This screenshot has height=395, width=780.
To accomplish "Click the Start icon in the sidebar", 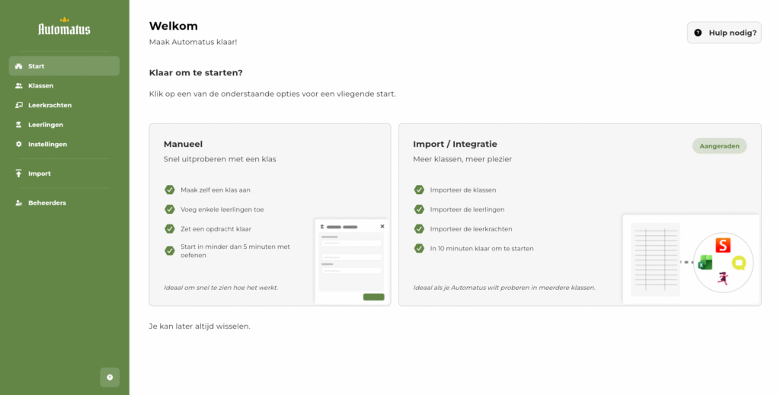I will tap(19, 66).
